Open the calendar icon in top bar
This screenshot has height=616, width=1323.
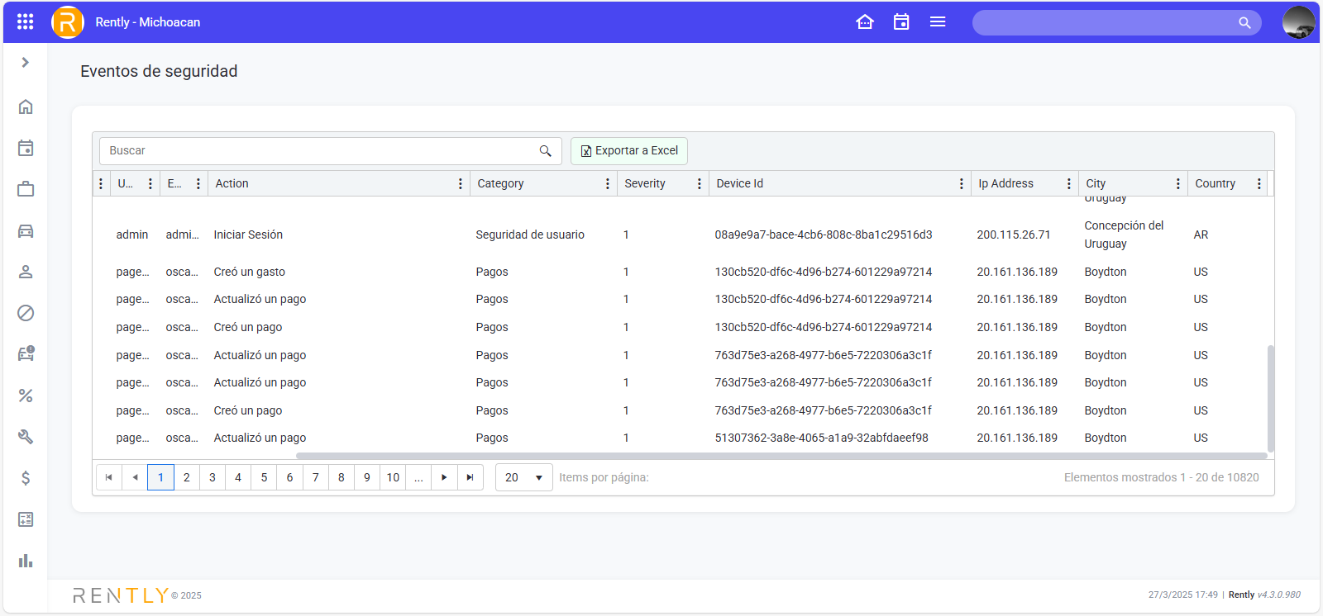point(901,22)
